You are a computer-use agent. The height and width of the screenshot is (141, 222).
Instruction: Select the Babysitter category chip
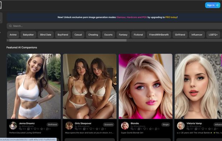coord(28,35)
